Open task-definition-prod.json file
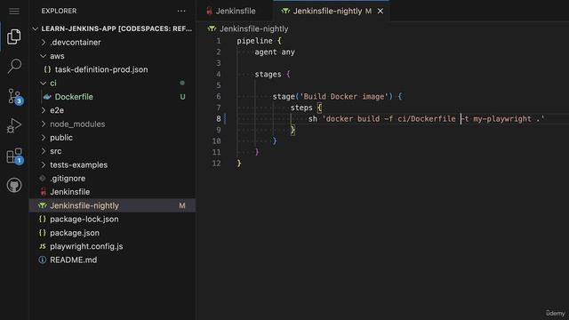 coord(101,69)
